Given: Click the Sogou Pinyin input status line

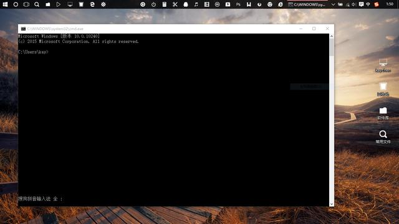Looking at the screenshot, I should point(40,198).
